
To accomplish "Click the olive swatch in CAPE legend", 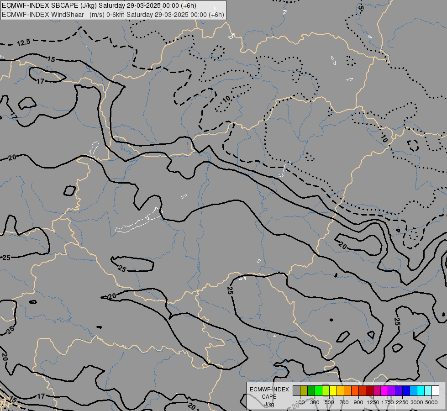I will click(304, 391).
